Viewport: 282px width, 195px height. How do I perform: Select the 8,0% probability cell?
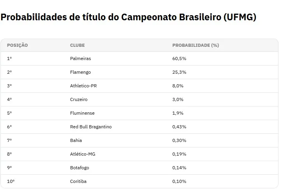pos(178,86)
